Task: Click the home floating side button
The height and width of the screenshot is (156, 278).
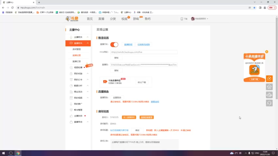Action: 269,87
